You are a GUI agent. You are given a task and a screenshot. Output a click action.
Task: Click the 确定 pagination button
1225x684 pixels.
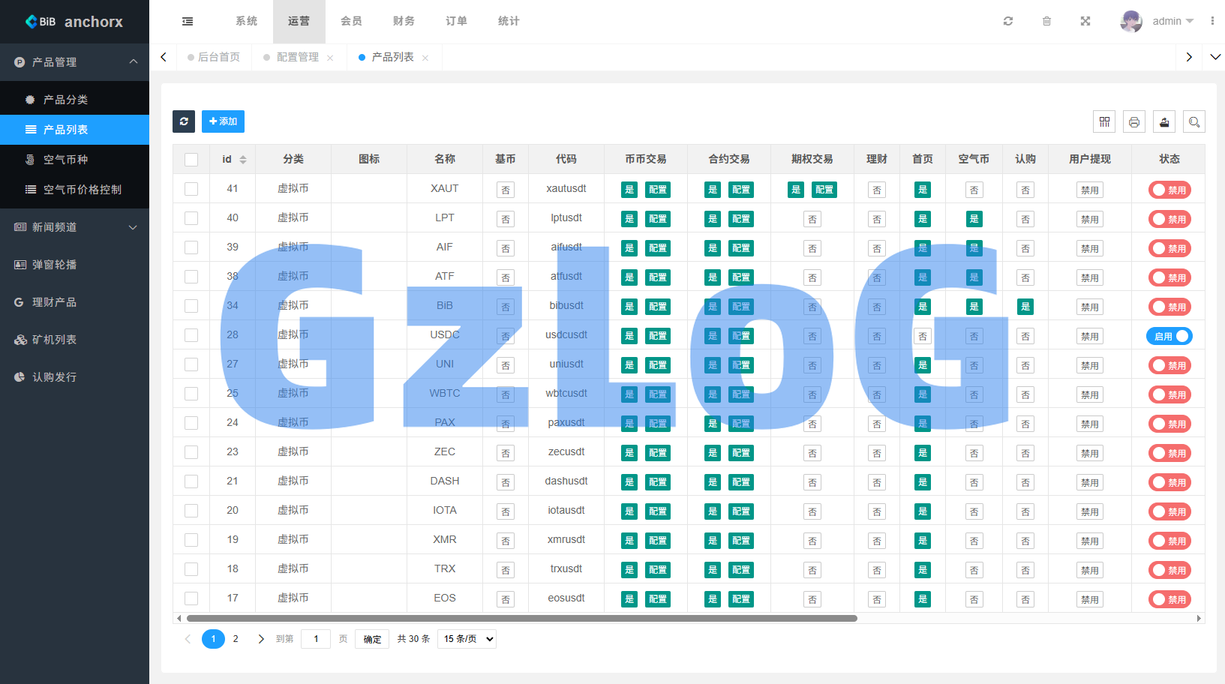click(372, 639)
